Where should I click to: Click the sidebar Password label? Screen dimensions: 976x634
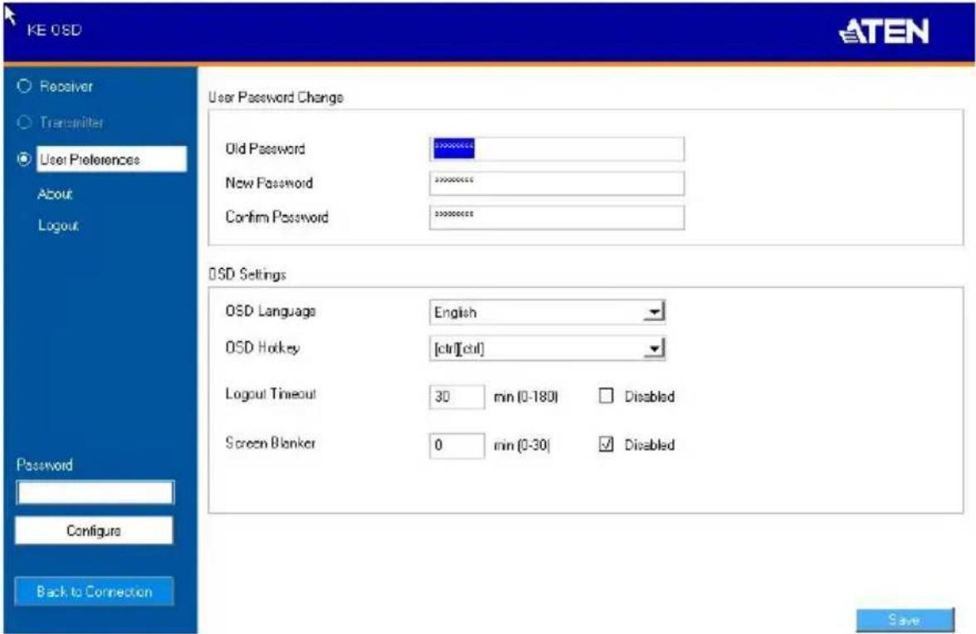click(44, 465)
